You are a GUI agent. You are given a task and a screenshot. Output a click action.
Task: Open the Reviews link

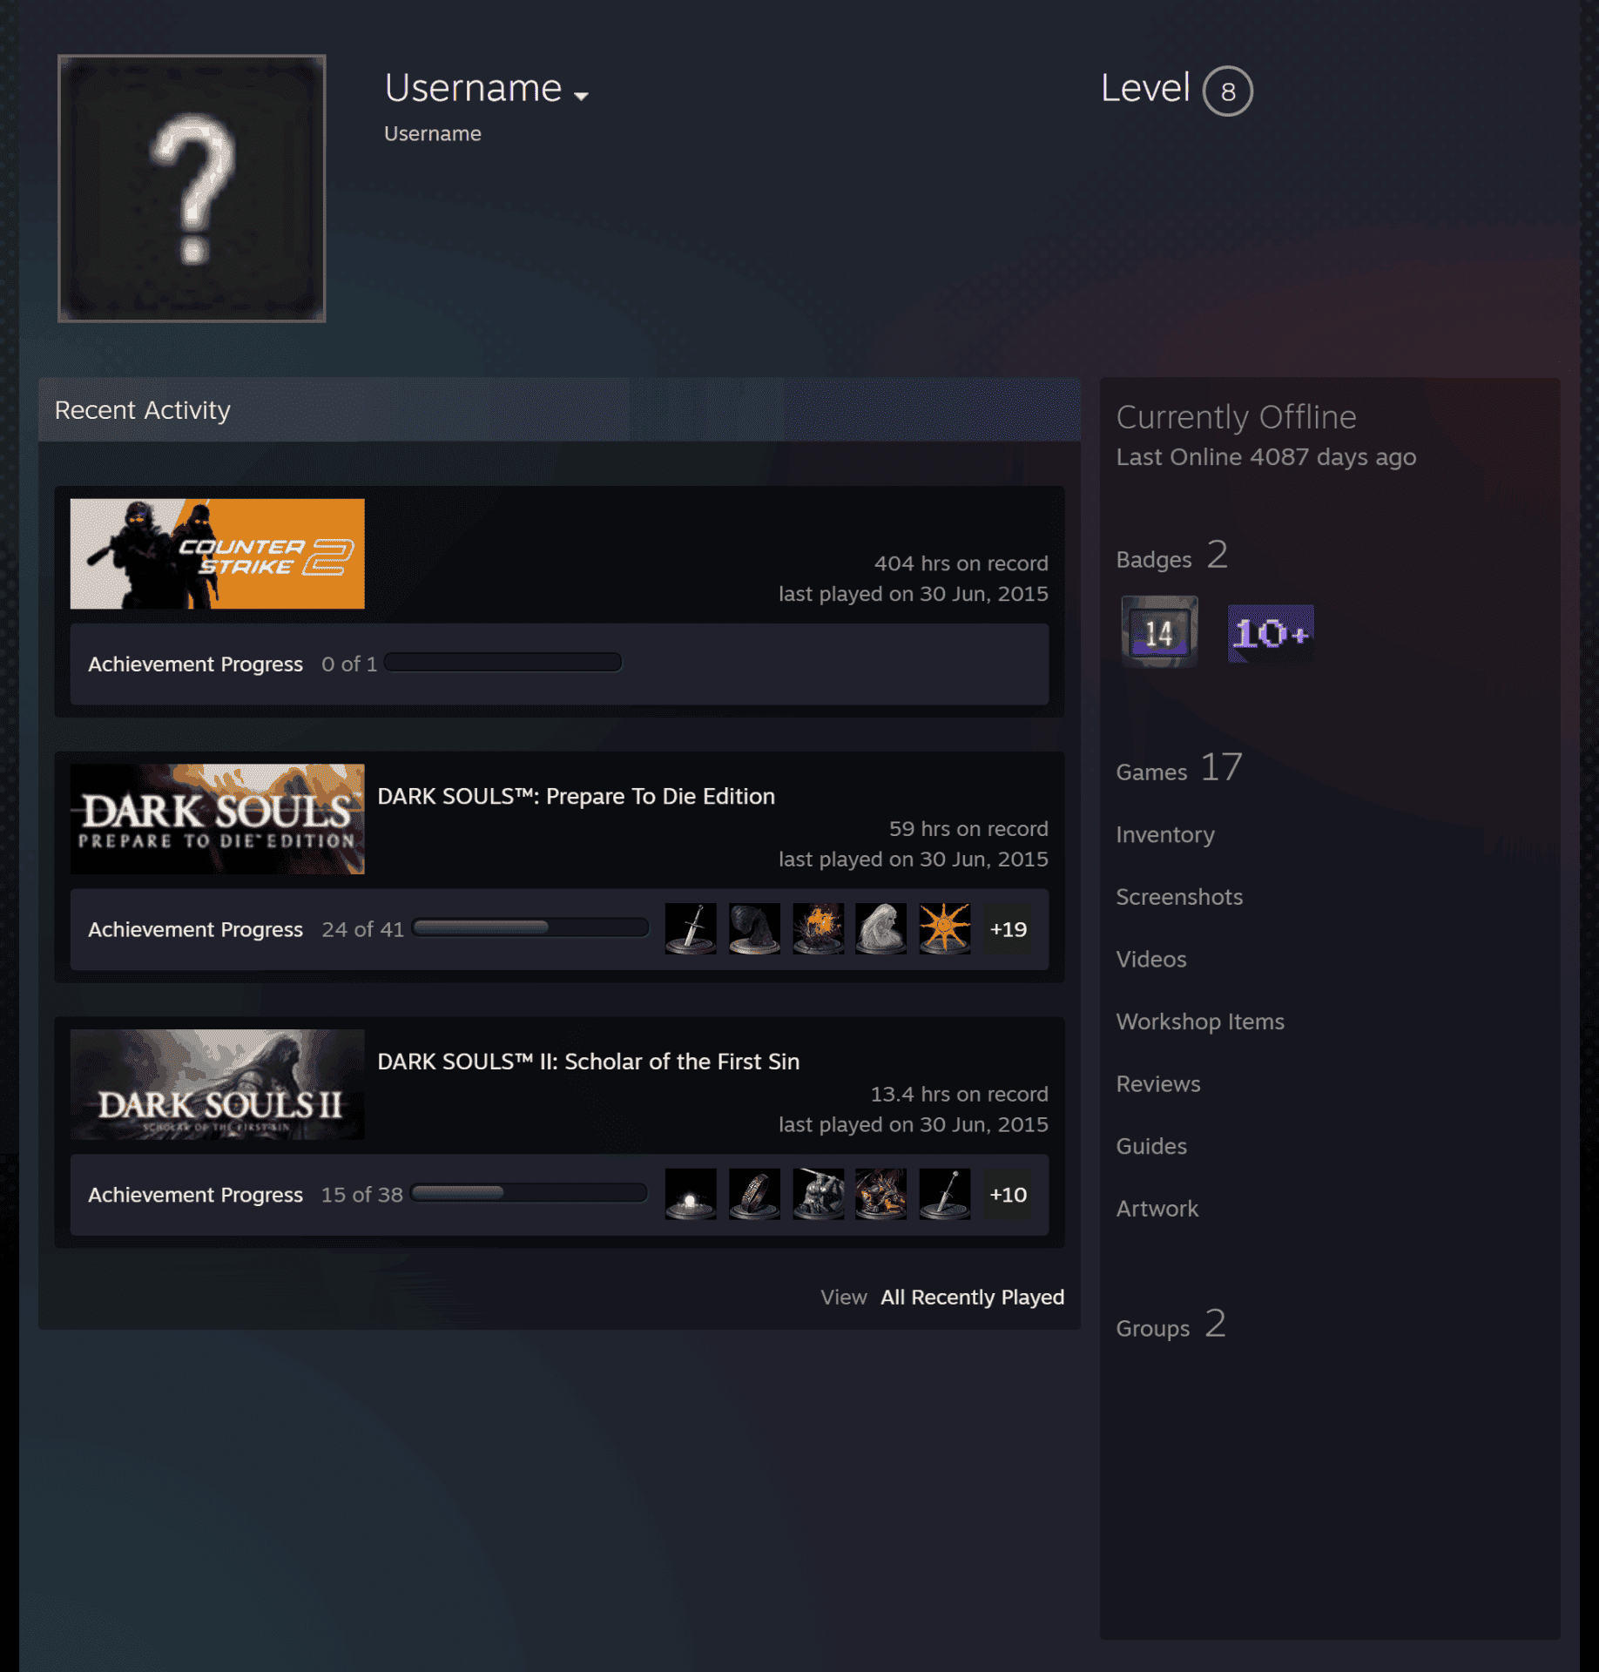1158,1084
